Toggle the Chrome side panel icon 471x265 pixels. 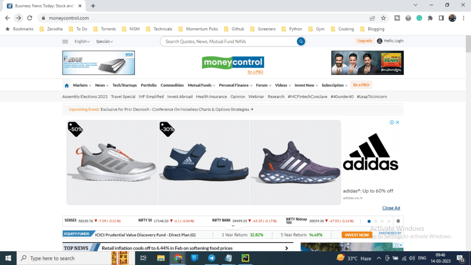tap(441, 18)
